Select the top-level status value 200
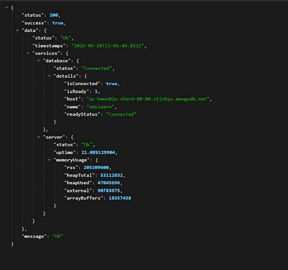 (54, 15)
